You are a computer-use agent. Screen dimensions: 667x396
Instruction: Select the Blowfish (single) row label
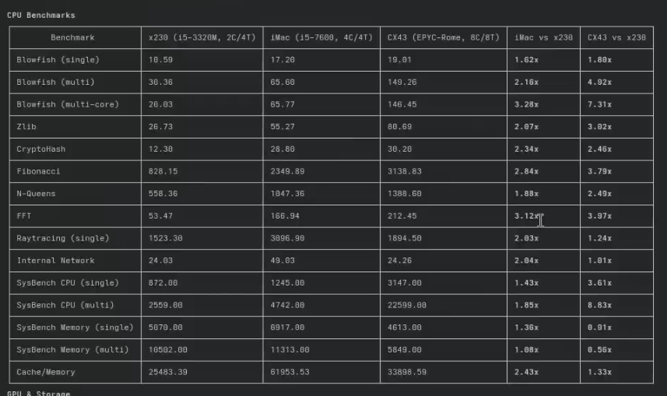[58, 59]
